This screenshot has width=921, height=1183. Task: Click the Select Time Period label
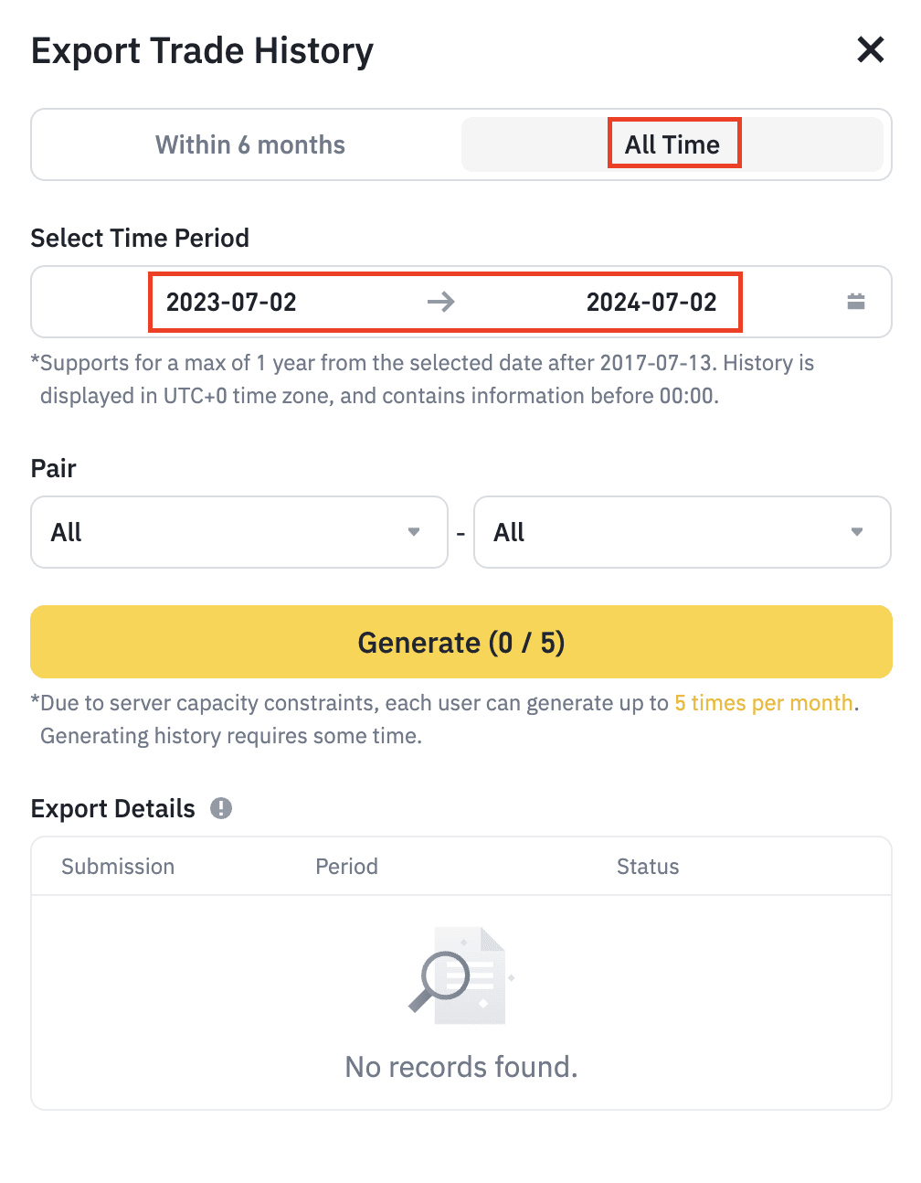point(140,238)
